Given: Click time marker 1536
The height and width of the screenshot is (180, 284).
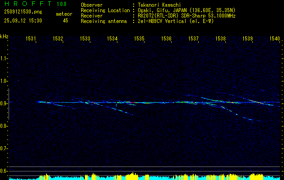Looking at the screenshot, I should click(166, 38).
